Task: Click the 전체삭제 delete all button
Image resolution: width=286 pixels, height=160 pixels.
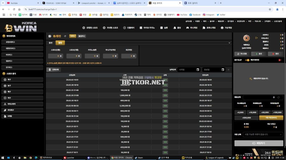Action: coord(53,70)
